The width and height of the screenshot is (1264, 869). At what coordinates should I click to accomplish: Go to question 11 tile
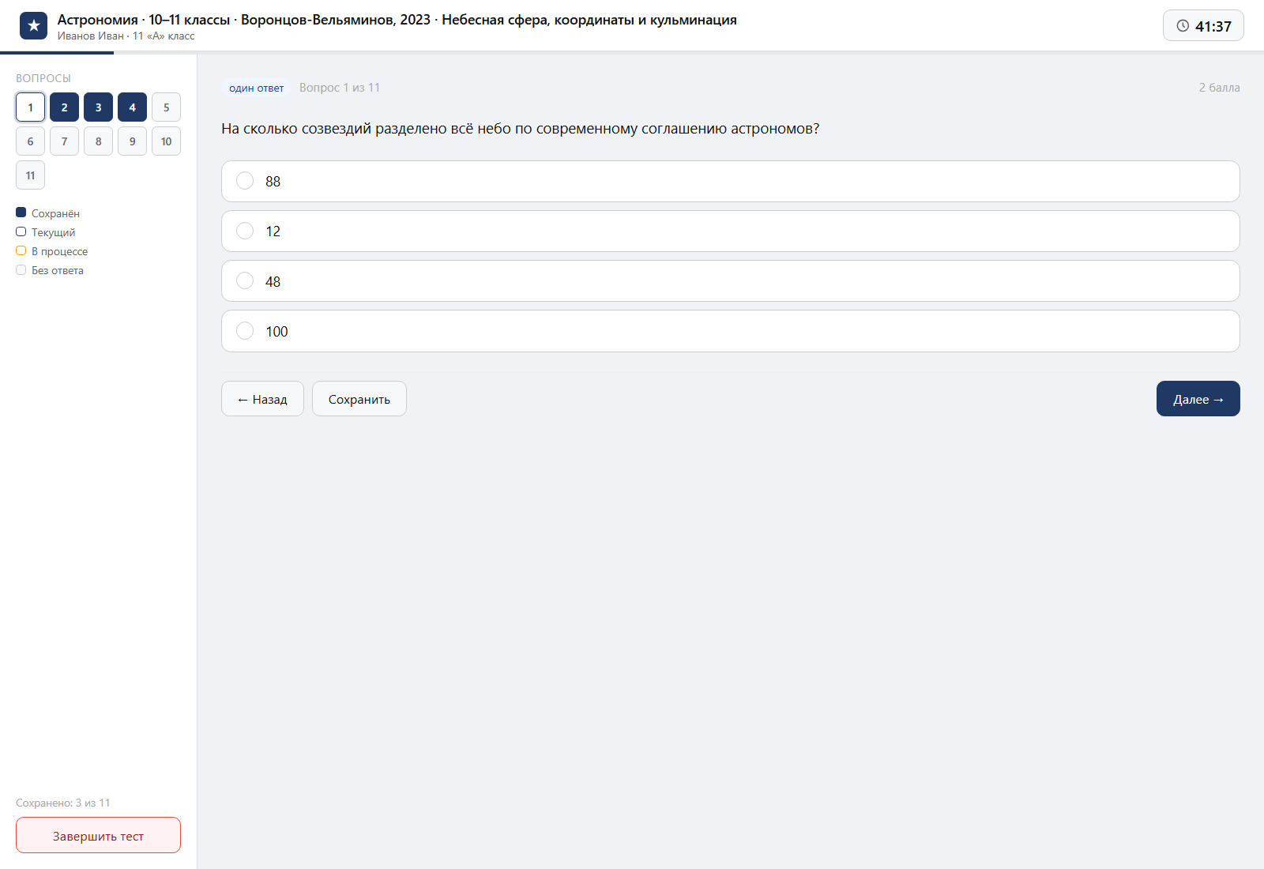pyautogui.click(x=30, y=175)
